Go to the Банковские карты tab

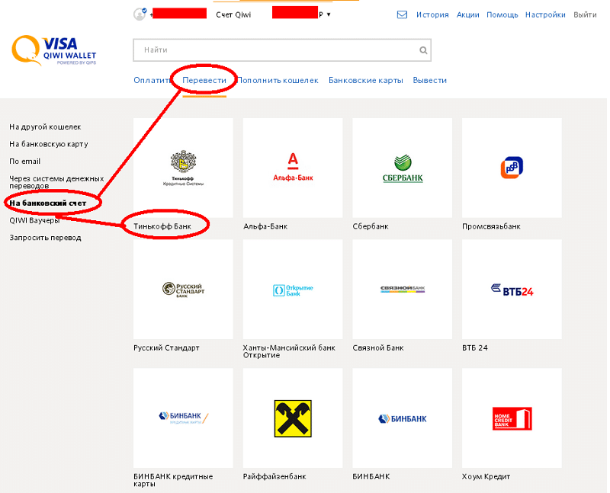coord(366,80)
